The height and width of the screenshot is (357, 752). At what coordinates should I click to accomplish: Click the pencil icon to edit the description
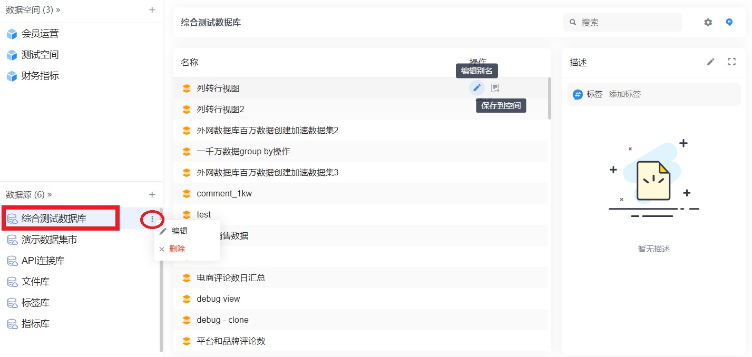pos(710,62)
